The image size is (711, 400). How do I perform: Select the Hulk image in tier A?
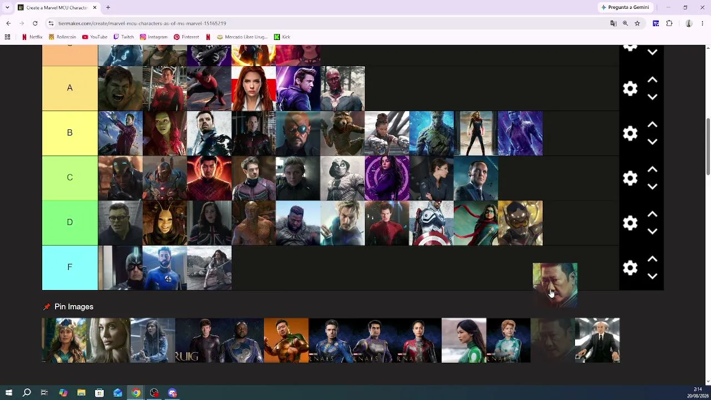pyautogui.click(x=121, y=88)
